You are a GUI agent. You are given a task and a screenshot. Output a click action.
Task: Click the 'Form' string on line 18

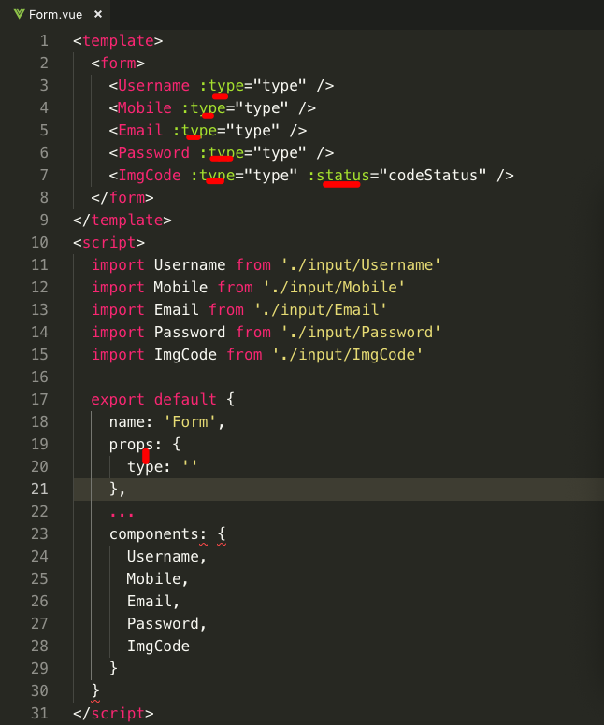(x=190, y=421)
